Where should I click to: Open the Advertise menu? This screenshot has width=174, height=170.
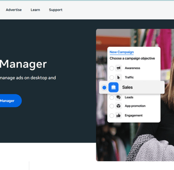pyautogui.click(x=14, y=10)
